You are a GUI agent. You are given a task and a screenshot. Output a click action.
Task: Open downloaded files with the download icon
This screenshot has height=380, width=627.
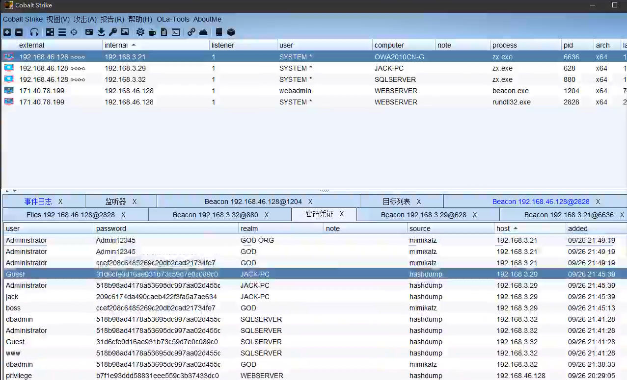click(101, 32)
